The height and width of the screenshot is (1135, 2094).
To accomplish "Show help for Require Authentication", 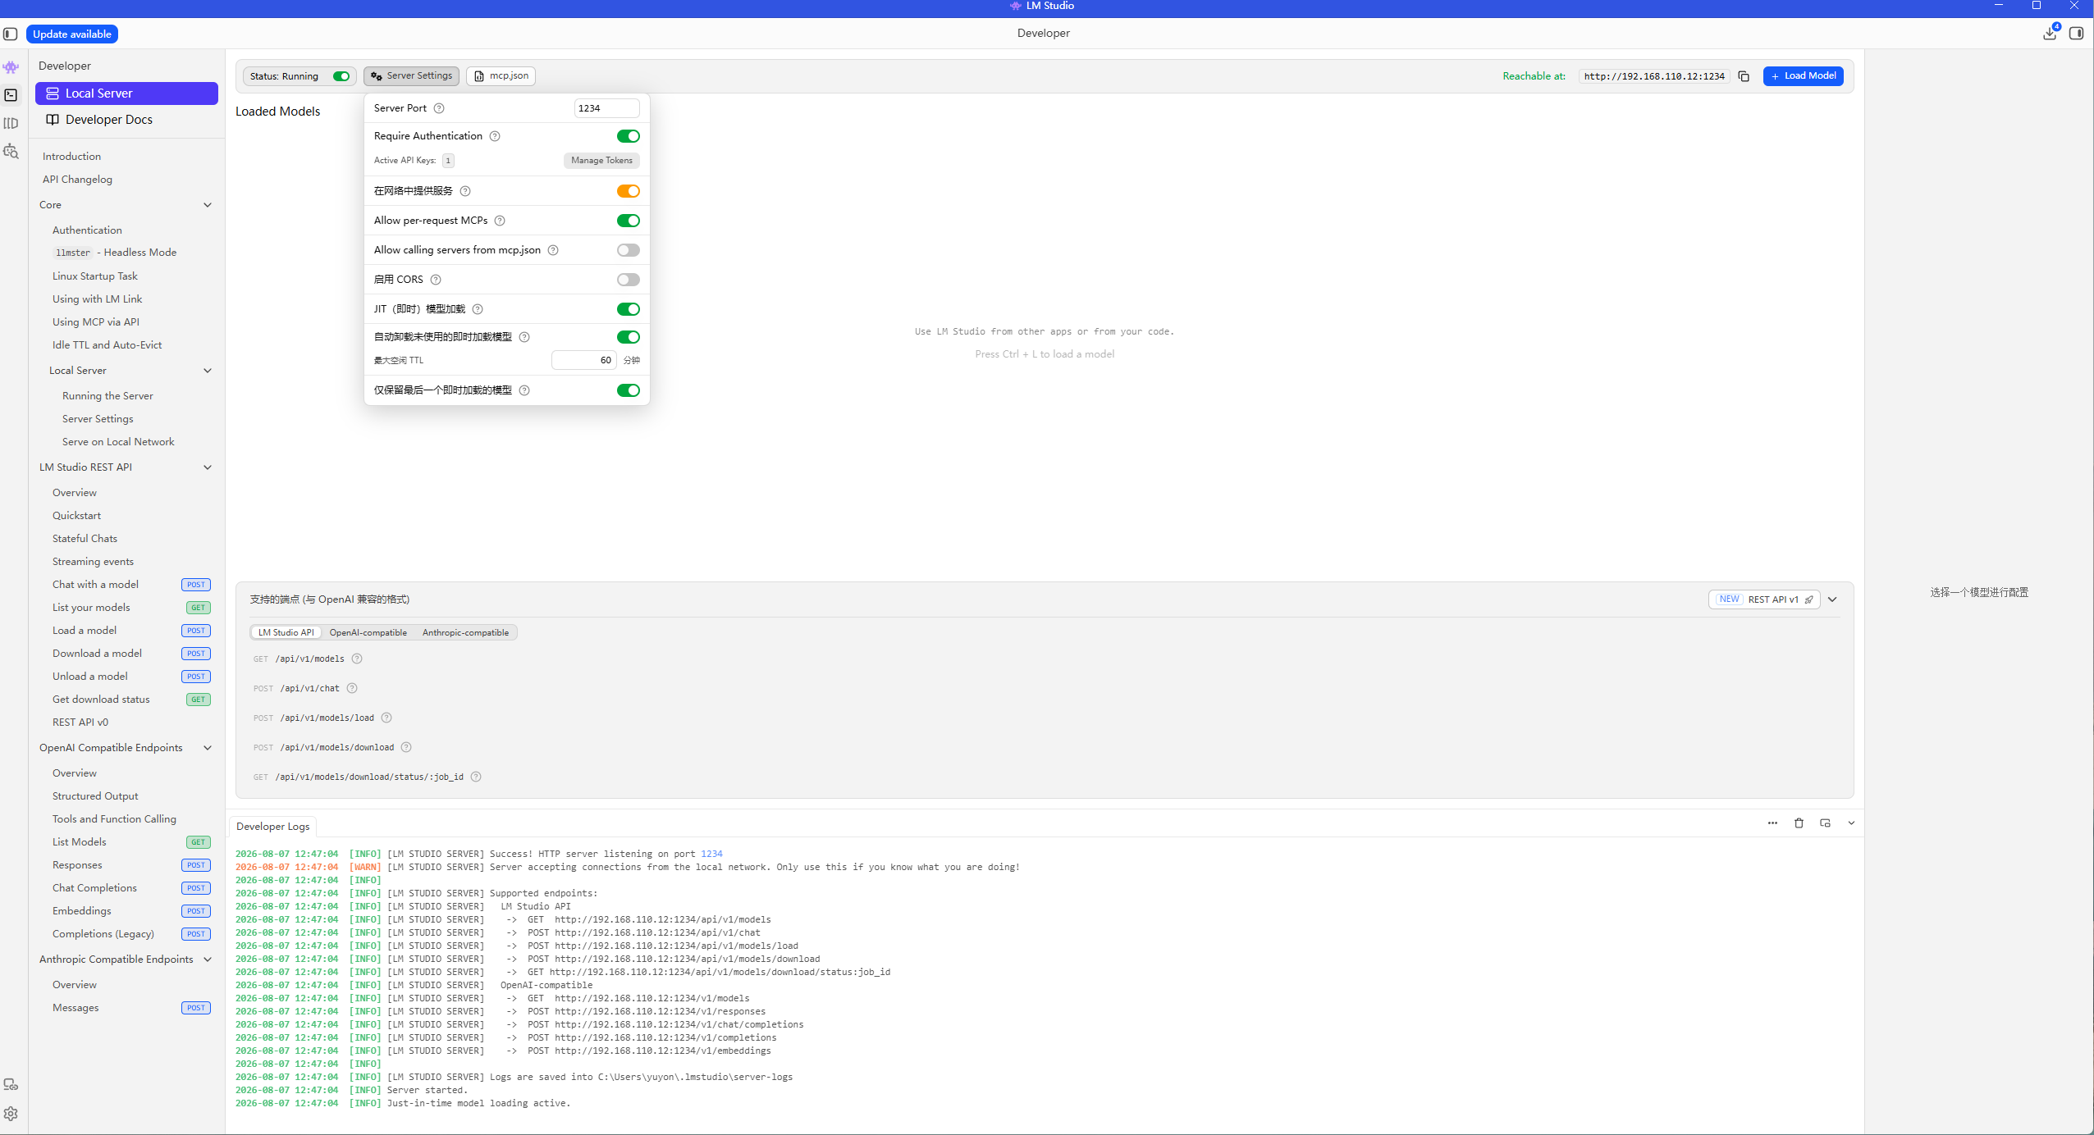I will pyautogui.click(x=495, y=136).
